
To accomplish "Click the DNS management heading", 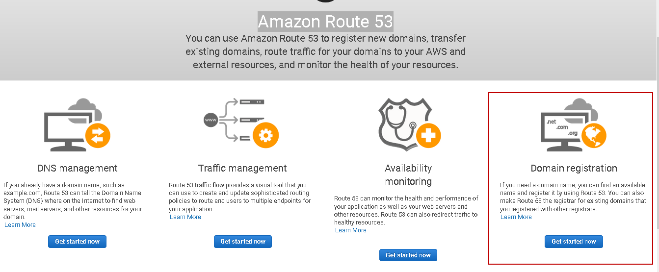I will [78, 168].
